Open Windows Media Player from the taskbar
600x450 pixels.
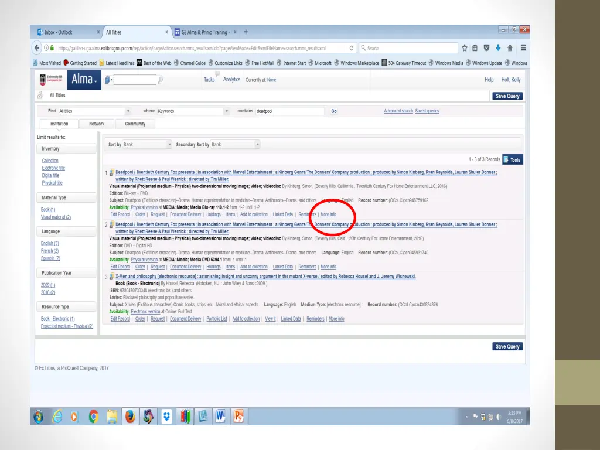(74, 417)
